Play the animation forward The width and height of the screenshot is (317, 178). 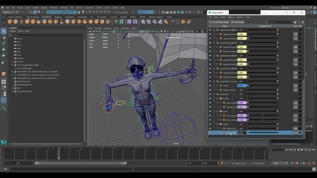[302, 149]
